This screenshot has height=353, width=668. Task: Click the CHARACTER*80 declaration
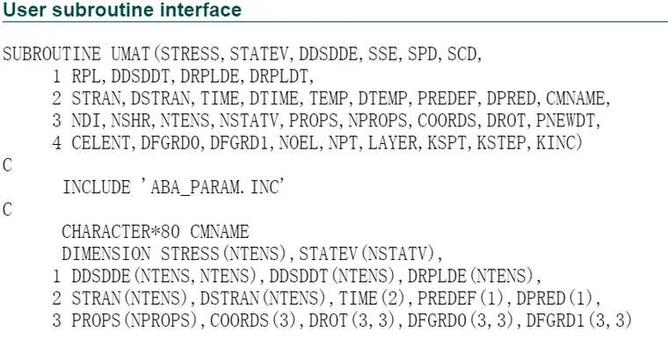coord(121,231)
